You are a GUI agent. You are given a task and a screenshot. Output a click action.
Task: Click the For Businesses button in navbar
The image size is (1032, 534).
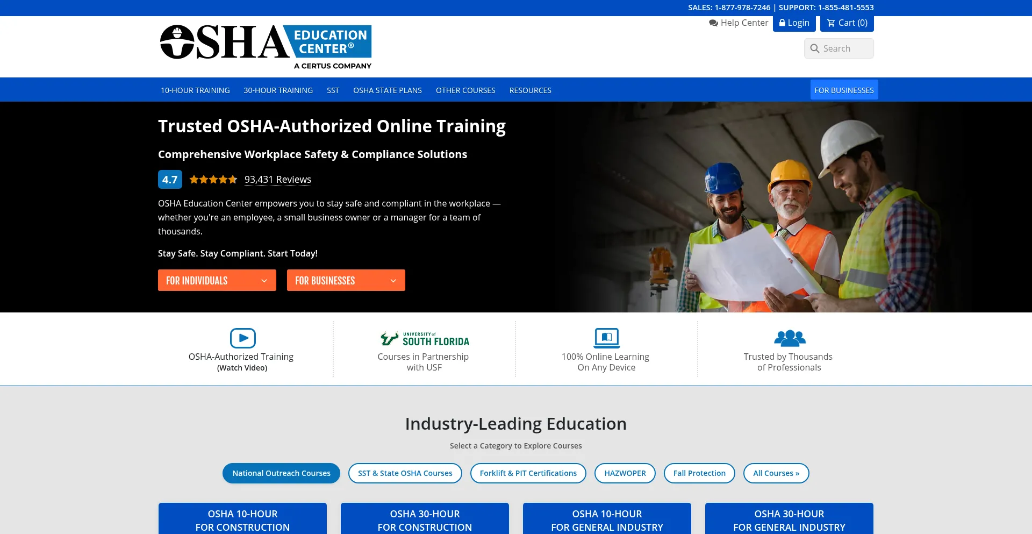point(844,90)
